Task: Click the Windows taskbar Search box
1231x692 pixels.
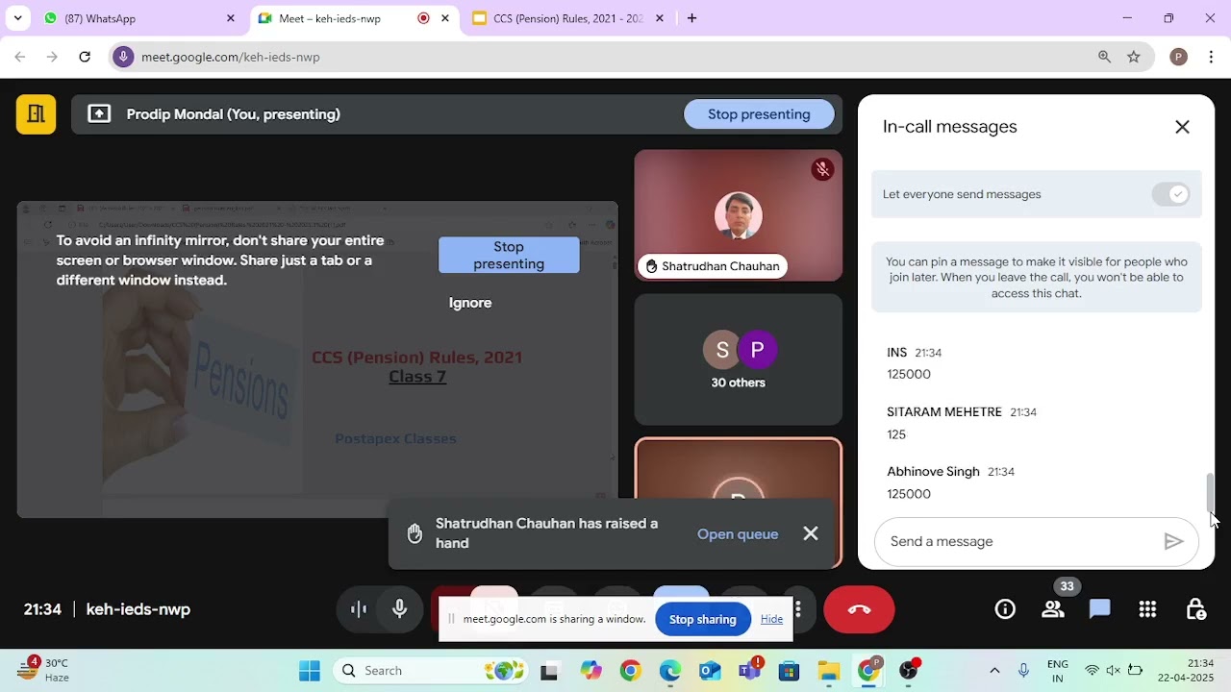Action: coord(431,671)
